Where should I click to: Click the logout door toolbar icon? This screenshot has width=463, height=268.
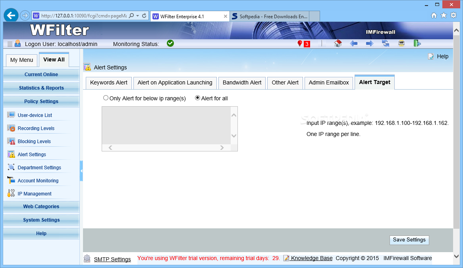click(417, 43)
